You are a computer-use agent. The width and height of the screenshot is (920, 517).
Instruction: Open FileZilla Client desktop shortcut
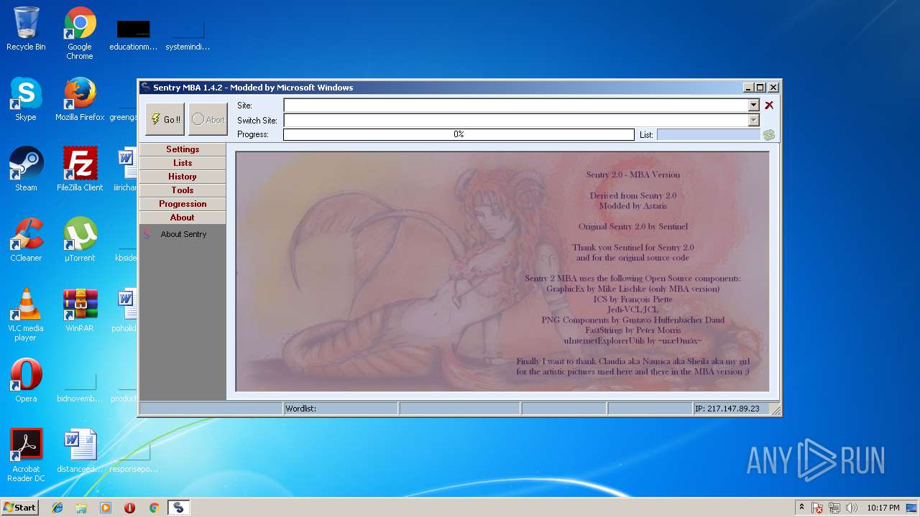tap(80, 169)
